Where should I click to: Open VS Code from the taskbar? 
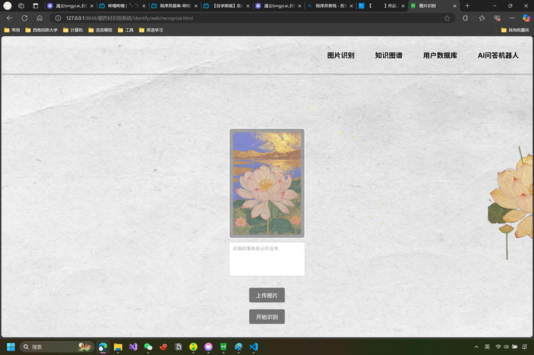click(x=254, y=347)
